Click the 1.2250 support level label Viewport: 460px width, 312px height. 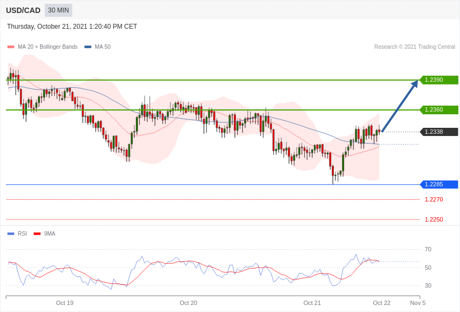coord(434,219)
